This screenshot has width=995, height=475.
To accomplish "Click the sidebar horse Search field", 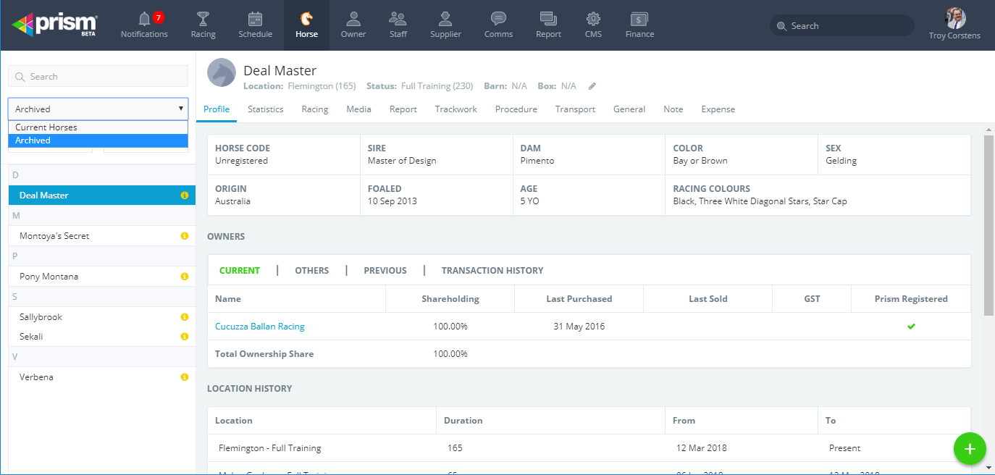I will 98,77.
